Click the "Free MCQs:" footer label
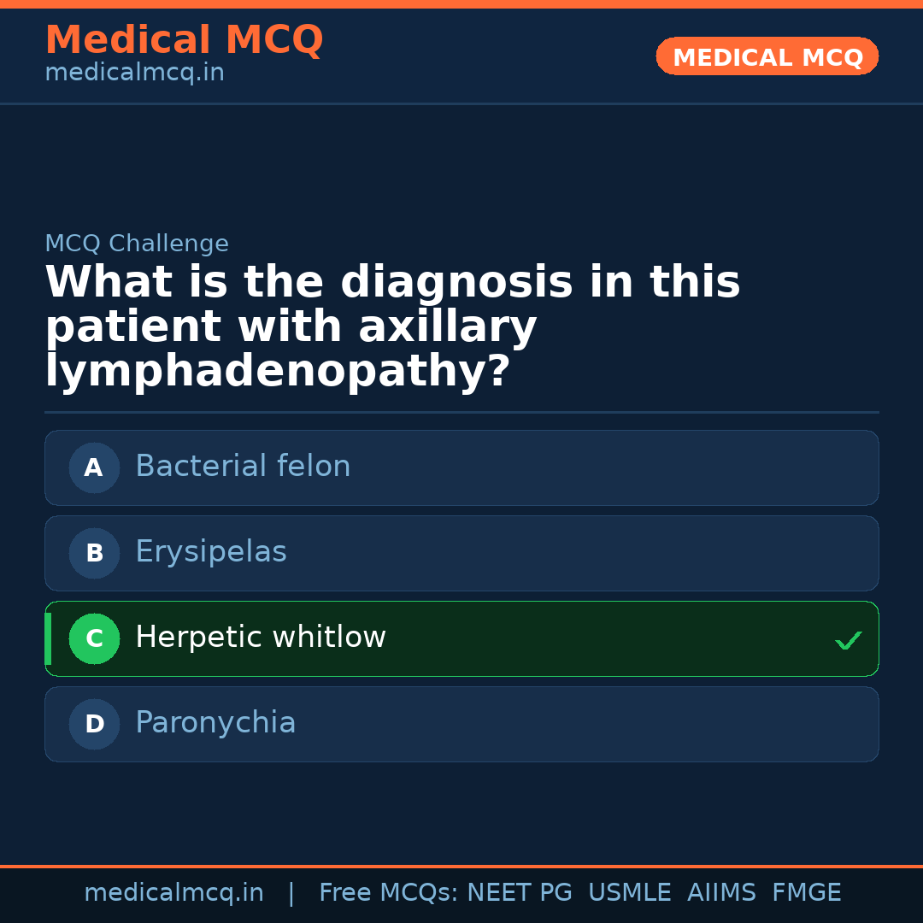This screenshot has width=923, height=923. pos(389,893)
